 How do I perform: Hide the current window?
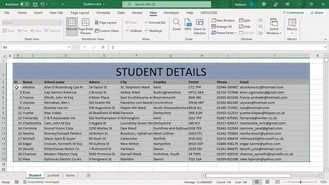(x=245, y=27)
